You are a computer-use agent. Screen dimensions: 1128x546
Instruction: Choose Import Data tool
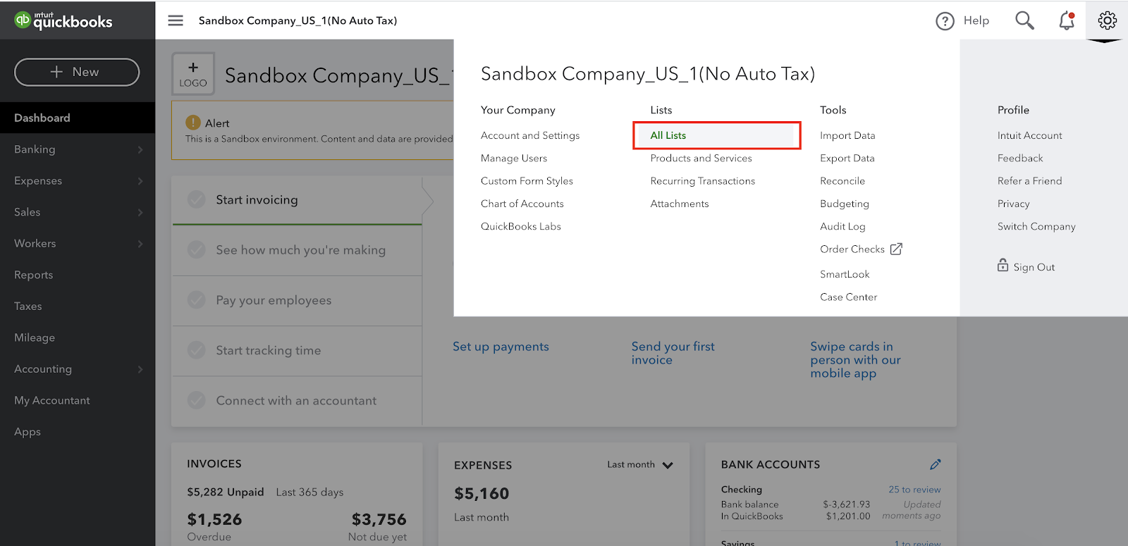(847, 135)
